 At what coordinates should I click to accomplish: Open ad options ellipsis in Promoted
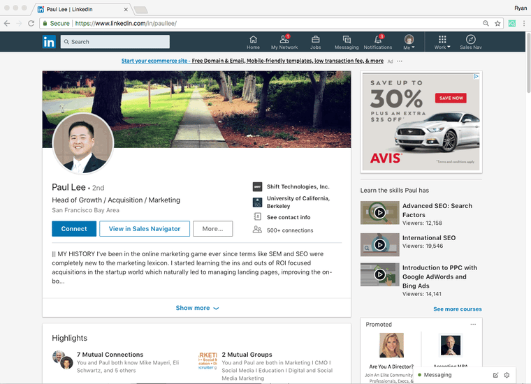(473, 324)
